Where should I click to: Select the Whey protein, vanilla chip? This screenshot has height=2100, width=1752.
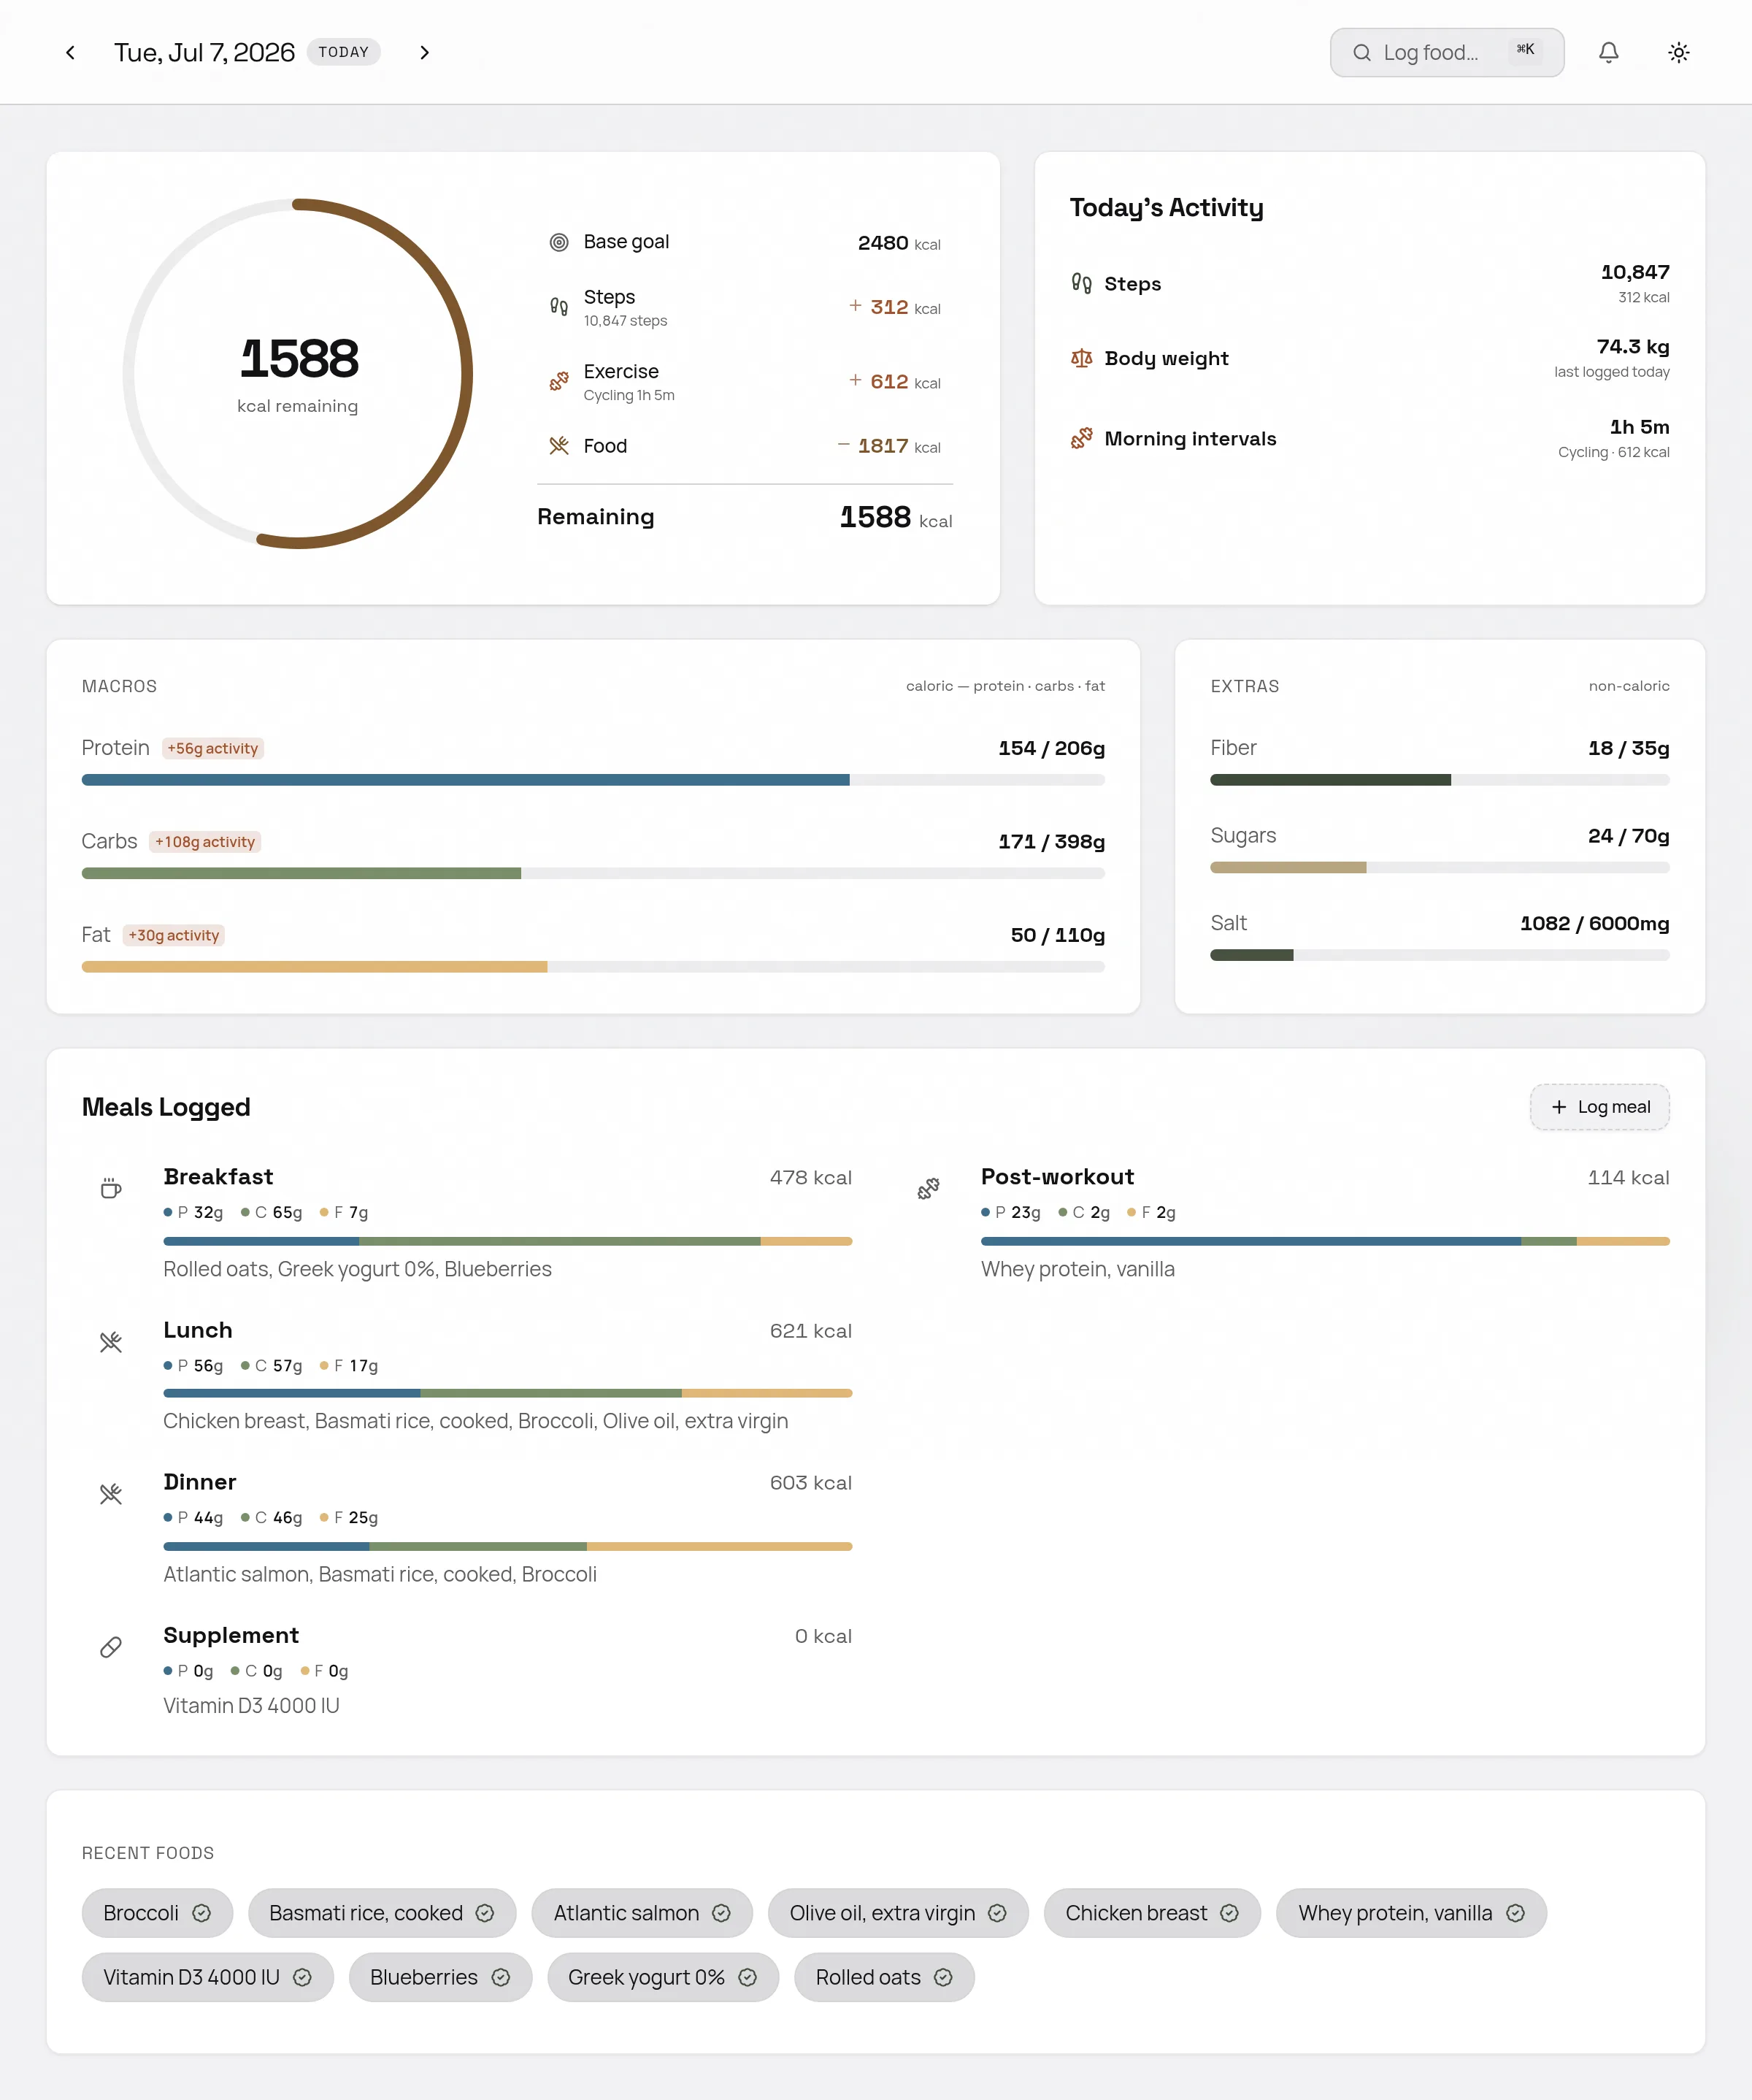click(1411, 1913)
